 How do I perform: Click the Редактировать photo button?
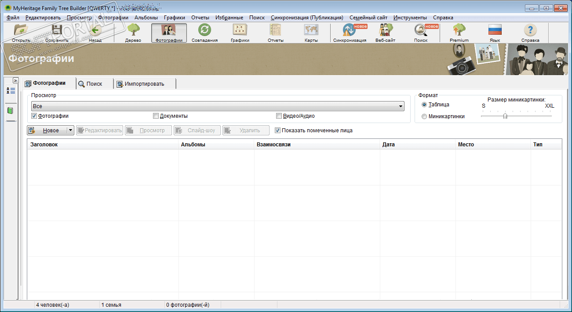click(x=99, y=130)
